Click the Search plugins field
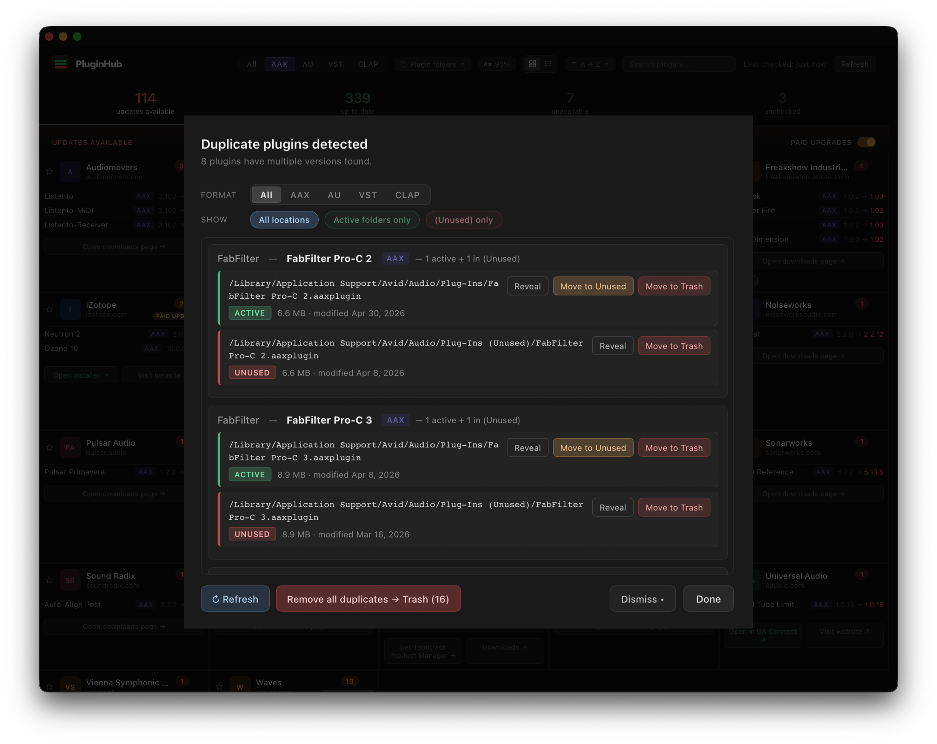 (678, 64)
